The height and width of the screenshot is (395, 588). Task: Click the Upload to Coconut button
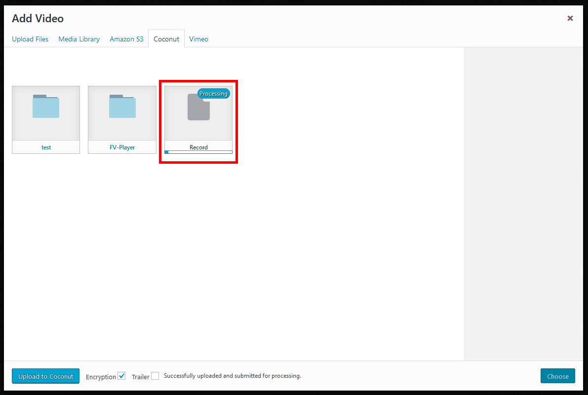click(x=46, y=376)
